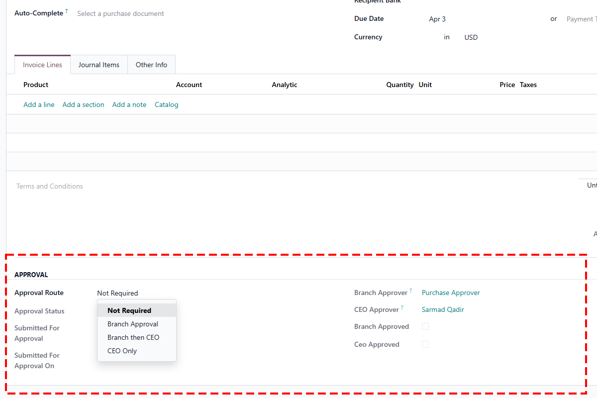Click the Select a purchase document field

click(120, 13)
